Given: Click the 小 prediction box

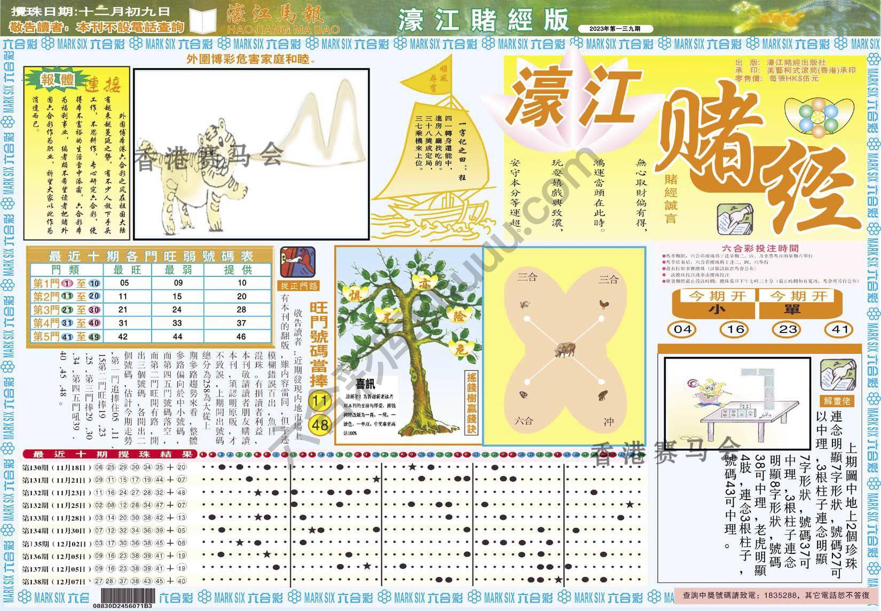Looking at the screenshot, I should click(713, 304).
